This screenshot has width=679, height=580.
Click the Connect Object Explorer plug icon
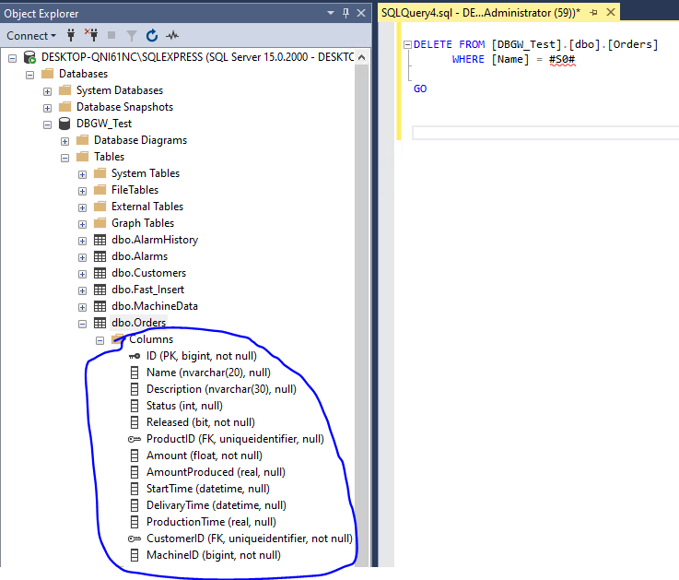click(71, 35)
